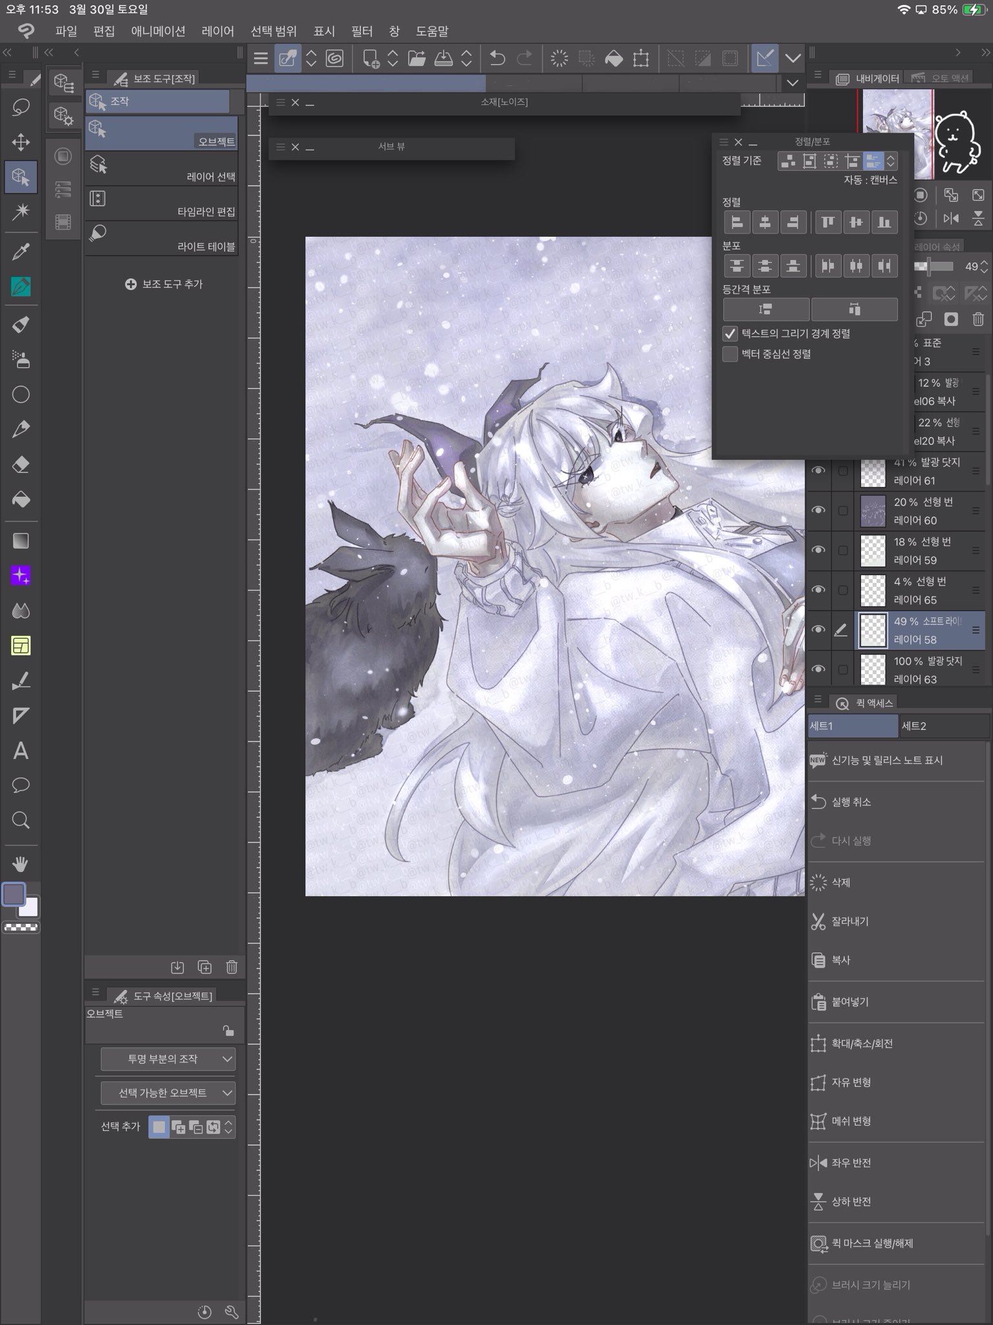The image size is (993, 1325).
Task: Select the Eyedropper tool
Action: [x=21, y=251]
